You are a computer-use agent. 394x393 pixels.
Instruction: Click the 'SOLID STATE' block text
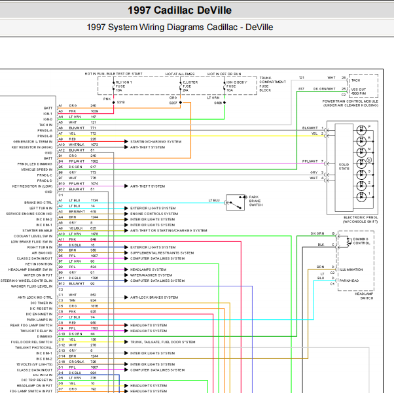point(344,167)
